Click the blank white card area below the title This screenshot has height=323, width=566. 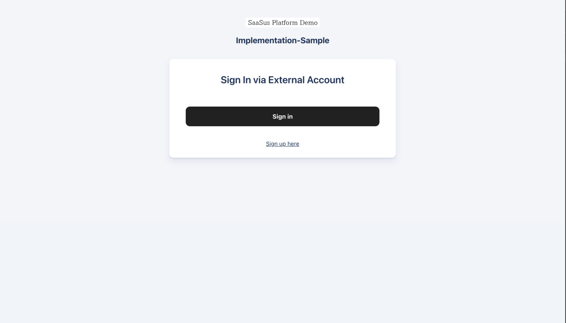(283, 96)
